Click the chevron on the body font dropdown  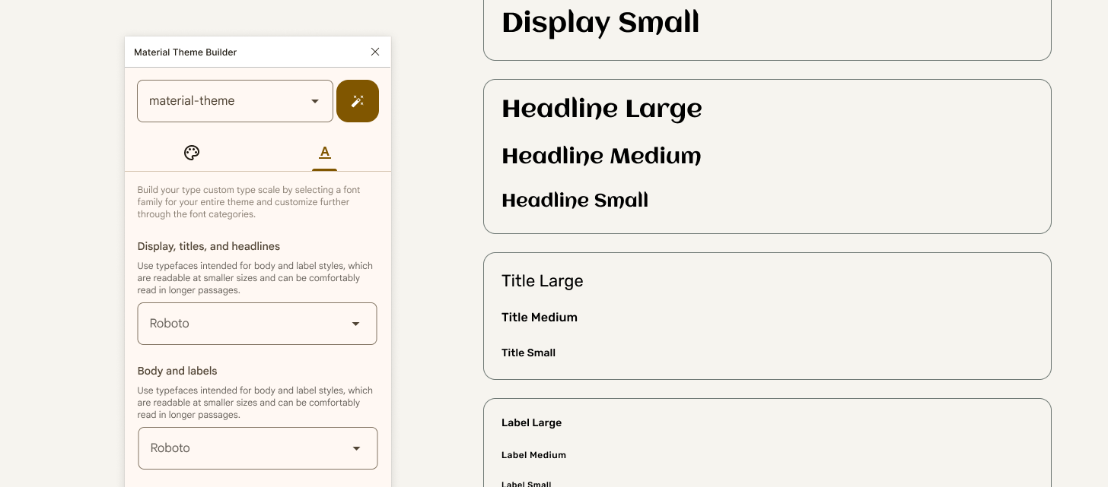click(356, 448)
